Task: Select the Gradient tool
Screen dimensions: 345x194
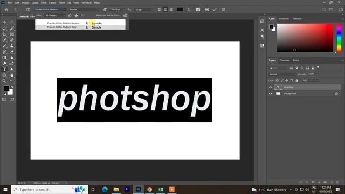Action: 4,58
